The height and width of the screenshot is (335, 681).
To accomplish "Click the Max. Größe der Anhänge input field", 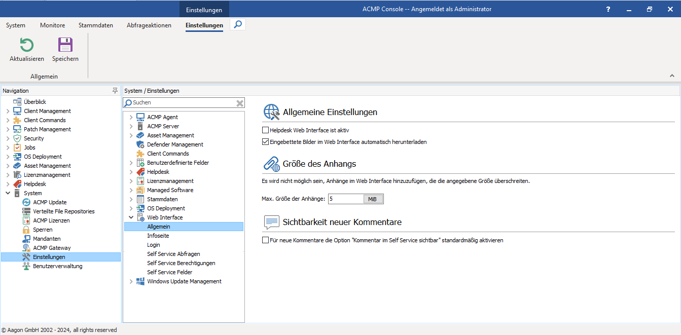I will point(346,199).
